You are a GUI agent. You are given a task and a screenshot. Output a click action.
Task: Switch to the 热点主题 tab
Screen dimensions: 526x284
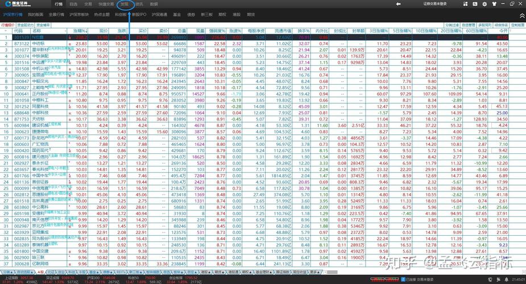[102, 14]
